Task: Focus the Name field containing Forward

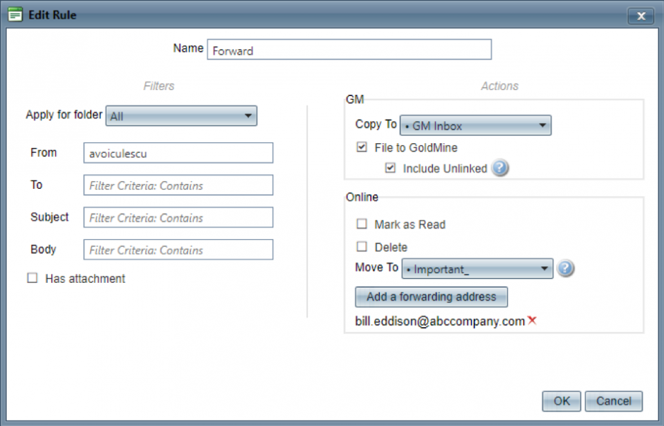Action: click(349, 50)
